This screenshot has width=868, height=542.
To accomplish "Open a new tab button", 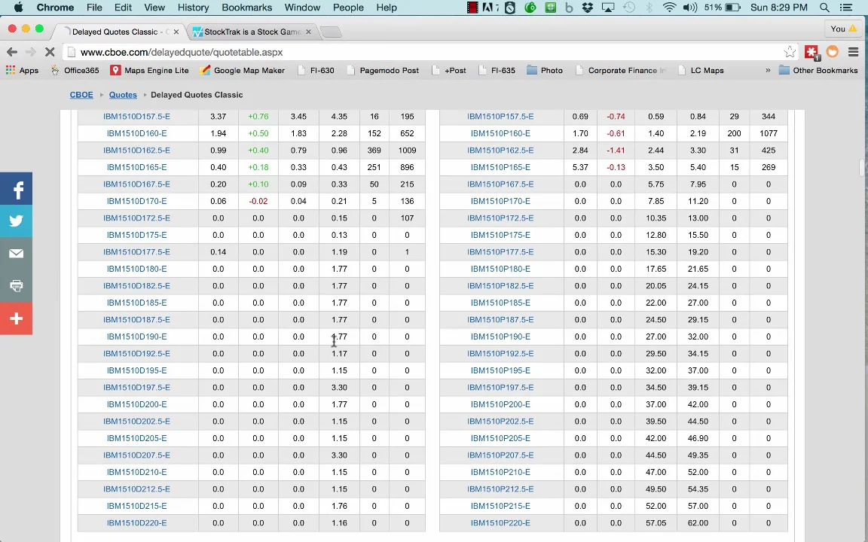I will (x=331, y=32).
